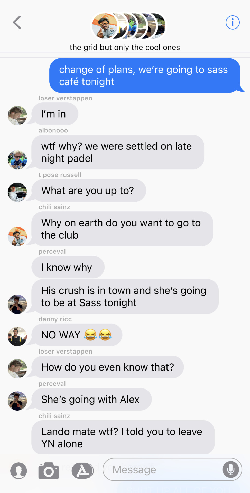The height and width of the screenshot is (493, 250).
Task: Open the conversation info icon
Action: pyautogui.click(x=233, y=23)
